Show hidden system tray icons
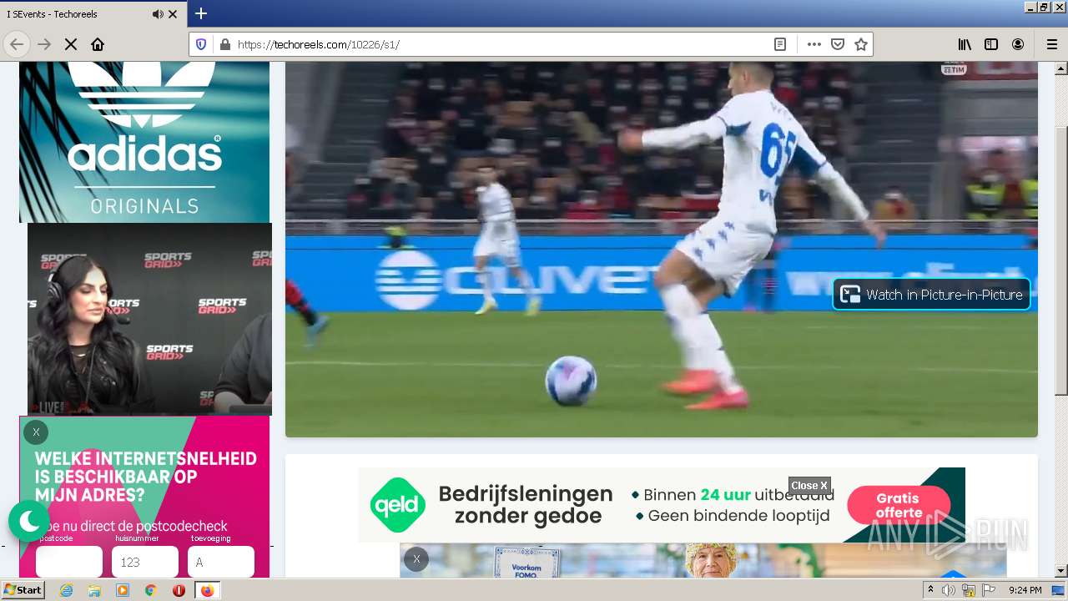This screenshot has height=601, width=1068. pyautogui.click(x=930, y=590)
